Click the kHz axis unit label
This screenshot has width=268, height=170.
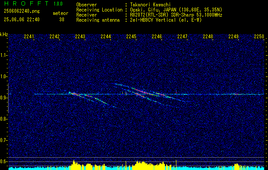tap(4, 34)
